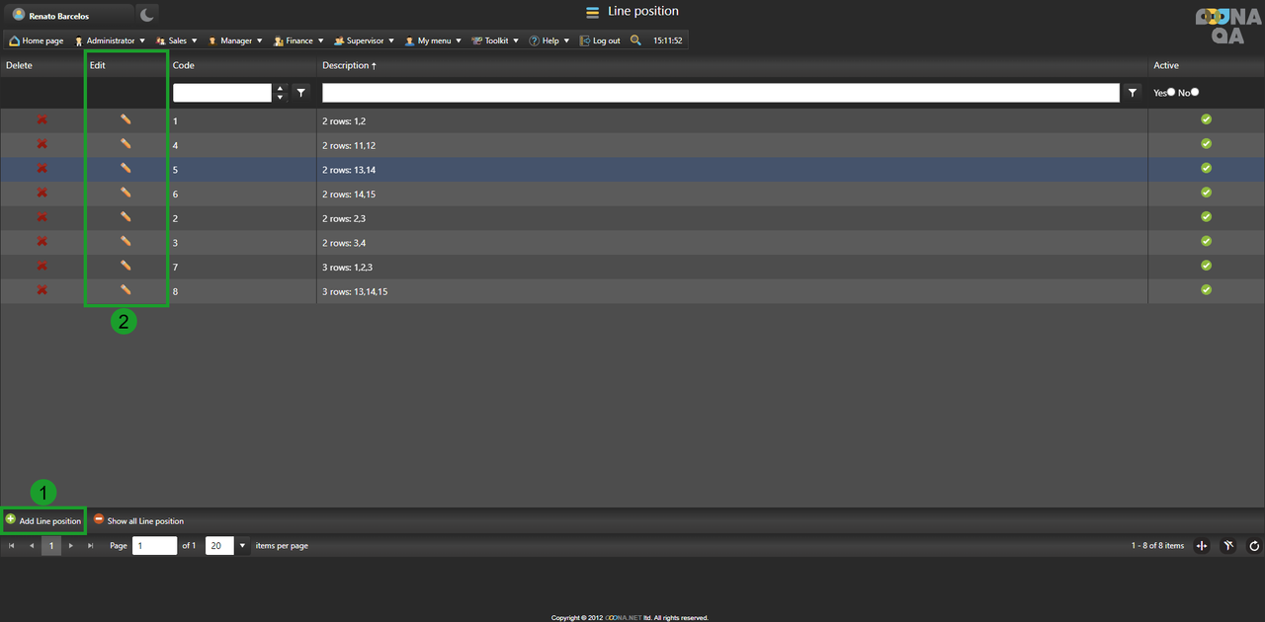This screenshot has width=1265, height=622.
Task: Toggle dark mode moon icon
Action: [146, 15]
